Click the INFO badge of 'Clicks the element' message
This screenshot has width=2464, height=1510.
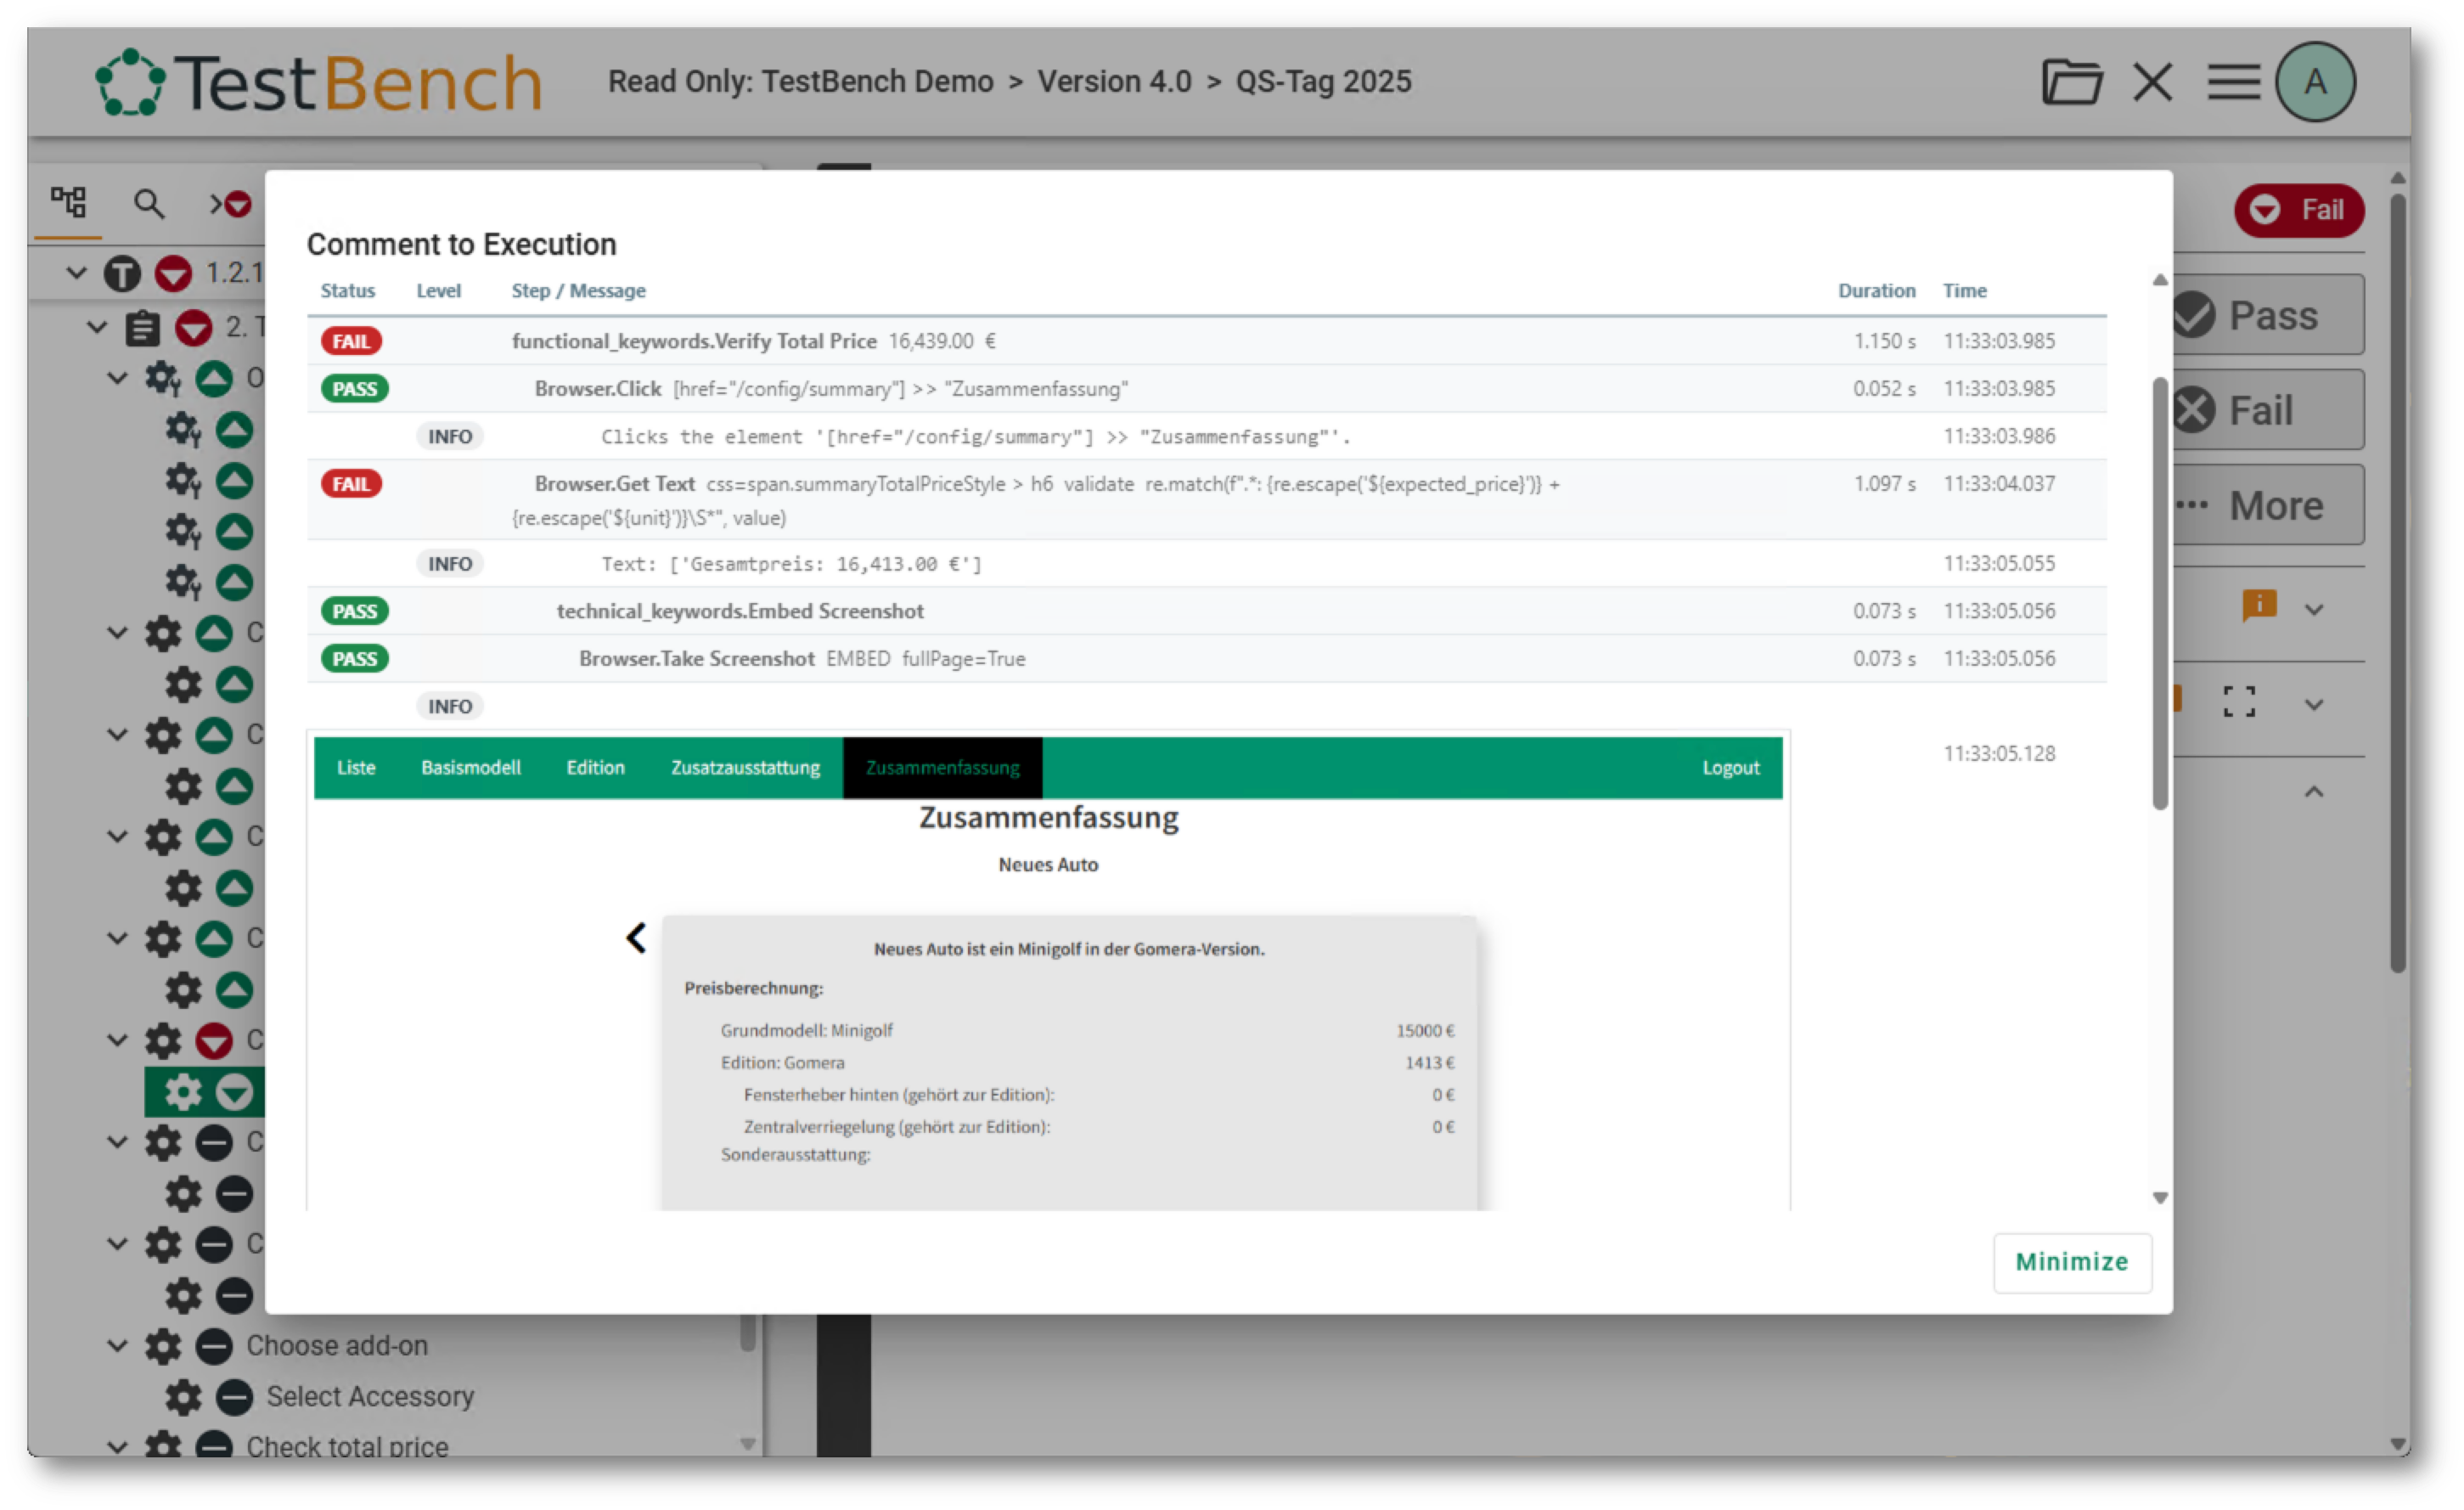point(449,437)
